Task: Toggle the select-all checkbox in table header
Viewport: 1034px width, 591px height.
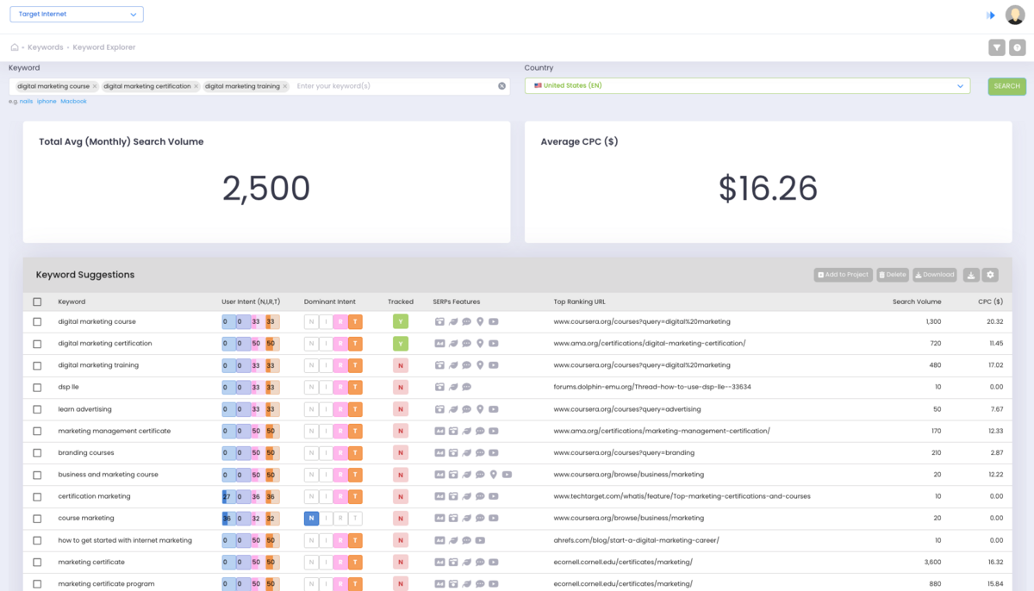Action: pyautogui.click(x=37, y=302)
